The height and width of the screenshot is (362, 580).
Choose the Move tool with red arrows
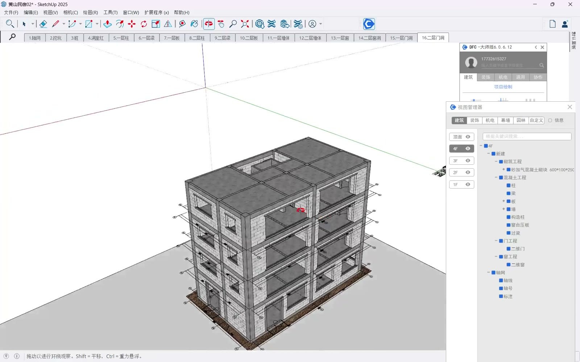[x=132, y=24]
